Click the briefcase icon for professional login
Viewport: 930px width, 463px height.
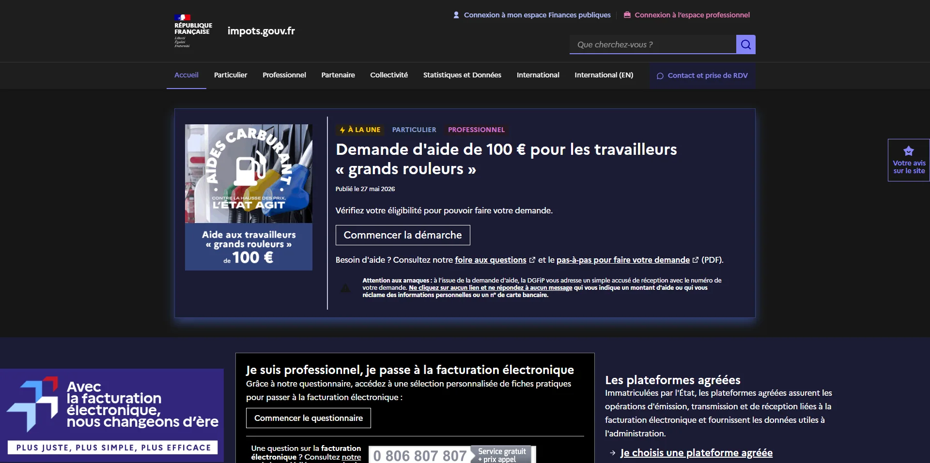(627, 15)
